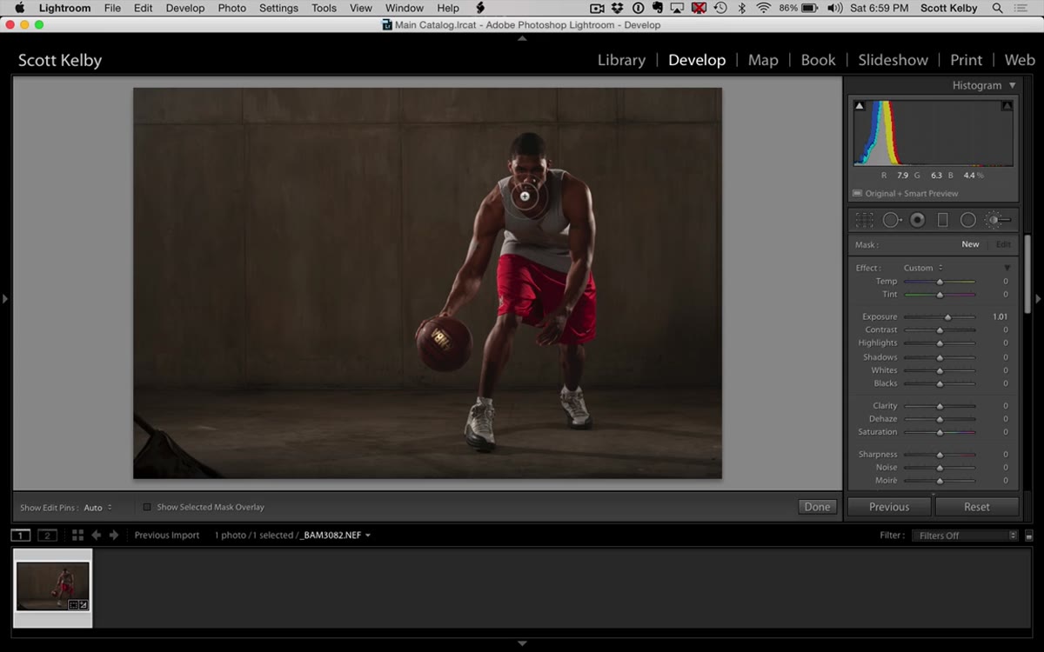1044x652 pixels.
Task: Open the Show Edit Pins dropdown
Action: (x=97, y=508)
